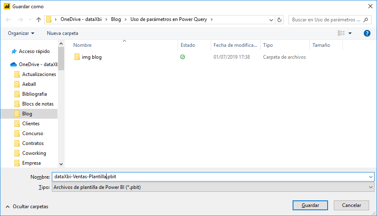The height and width of the screenshot is (216, 377).
Task: Open the Help question mark icon
Action: coord(367,33)
